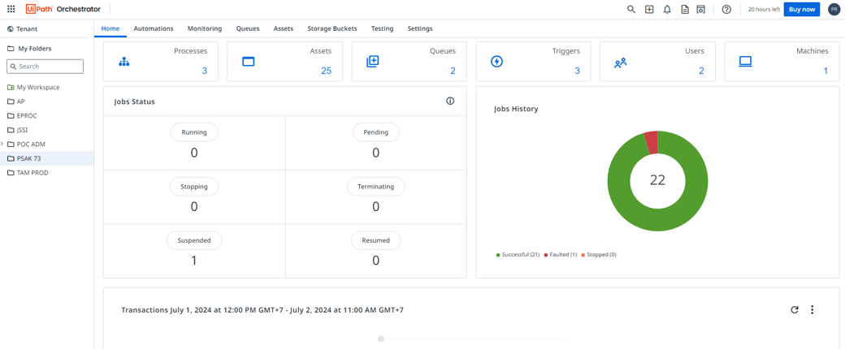Open the notifications bell
The height and width of the screenshot is (349, 845).
point(667,9)
